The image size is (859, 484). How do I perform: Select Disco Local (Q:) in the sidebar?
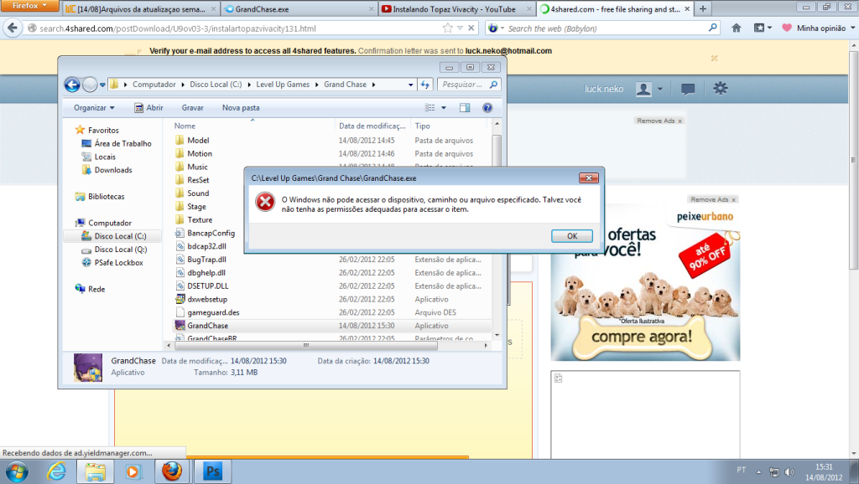coord(120,250)
